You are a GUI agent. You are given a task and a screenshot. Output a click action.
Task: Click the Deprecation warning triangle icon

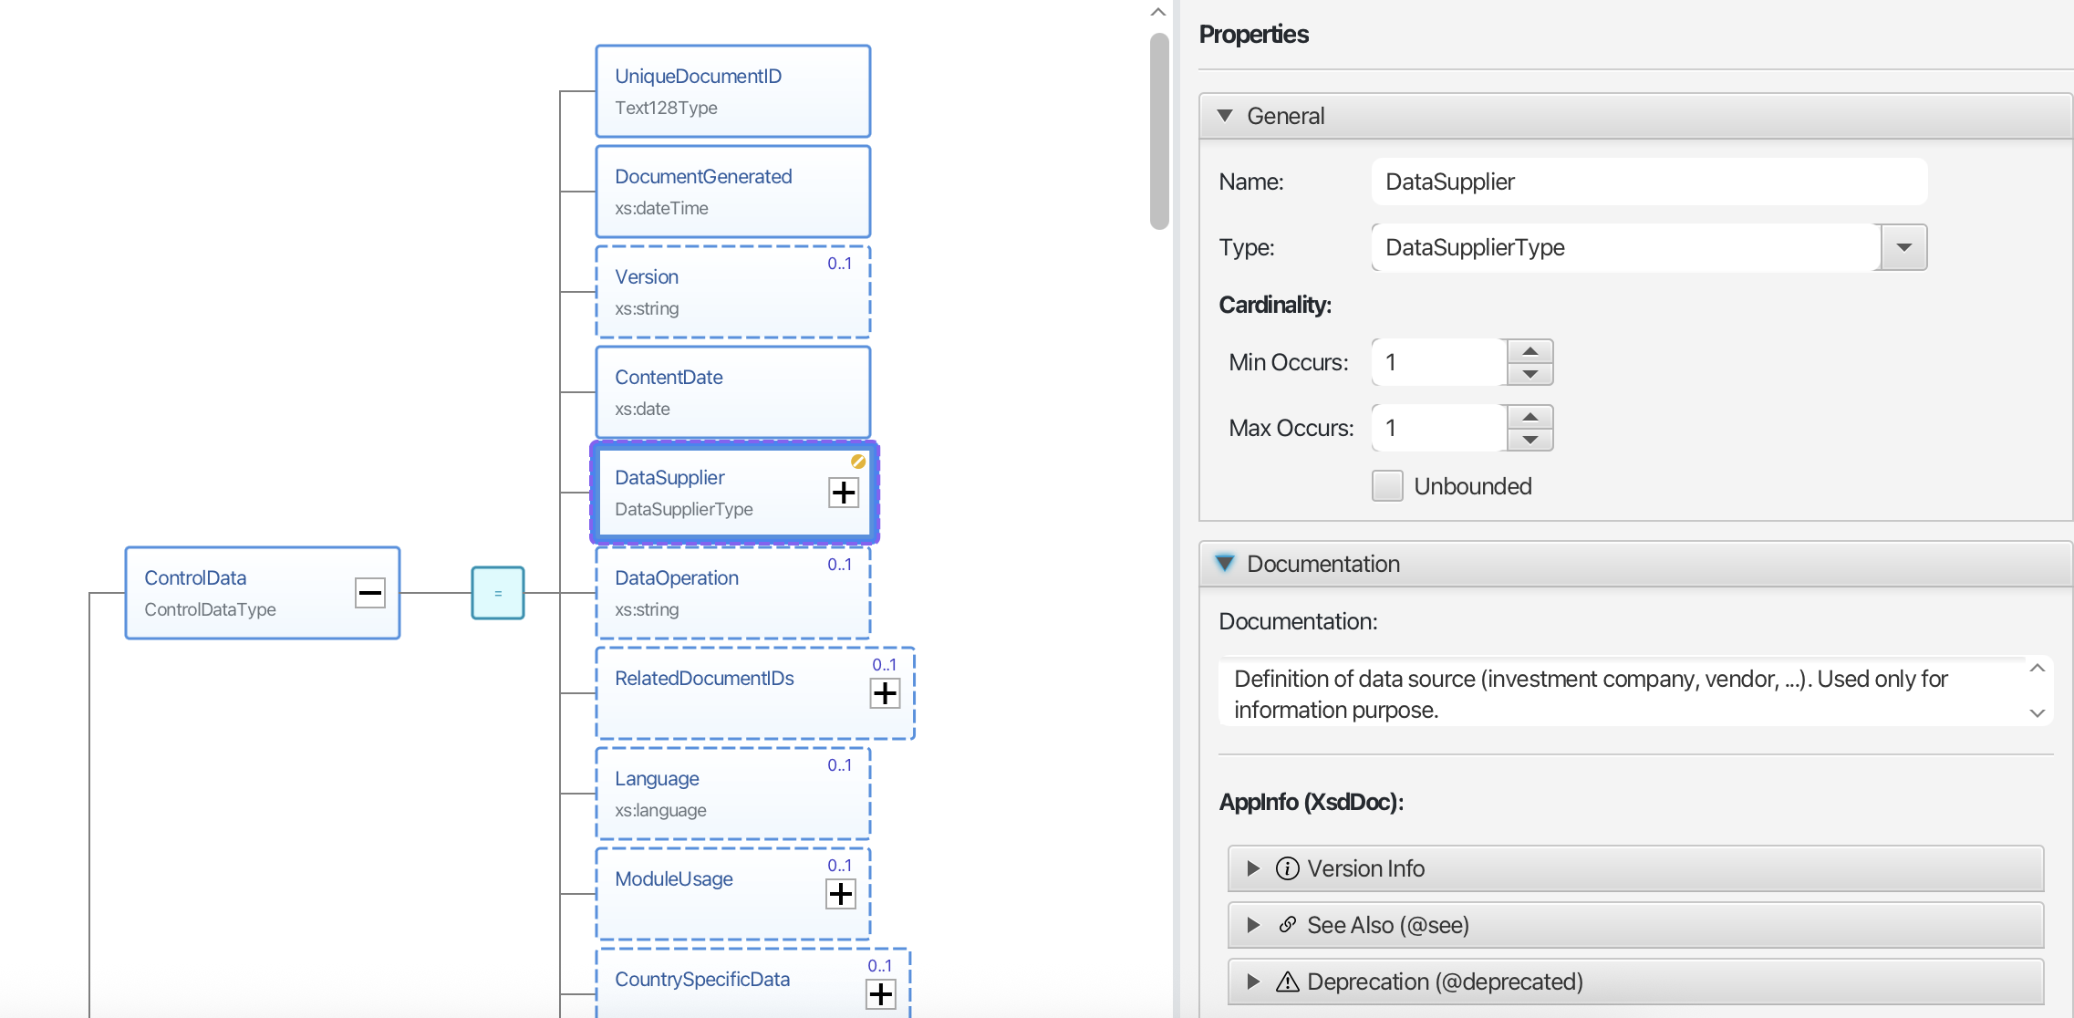[x=1287, y=982]
